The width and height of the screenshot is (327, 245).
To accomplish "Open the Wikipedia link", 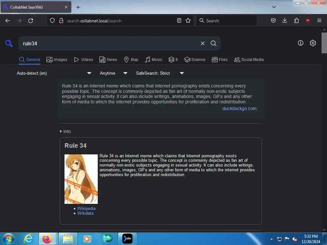I will pos(86,208).
